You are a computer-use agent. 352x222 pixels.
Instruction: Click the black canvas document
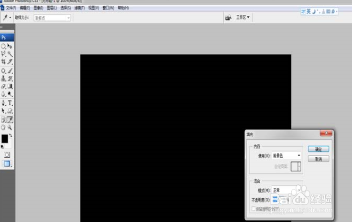click(186, 138)
